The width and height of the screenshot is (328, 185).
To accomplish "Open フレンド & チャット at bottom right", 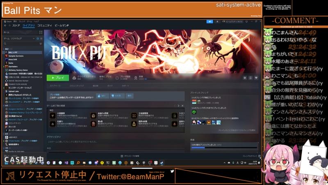I will click(252, 156).
